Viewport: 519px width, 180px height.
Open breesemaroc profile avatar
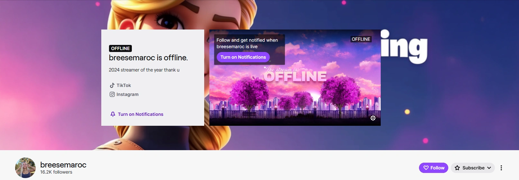(x=25, y=168)
